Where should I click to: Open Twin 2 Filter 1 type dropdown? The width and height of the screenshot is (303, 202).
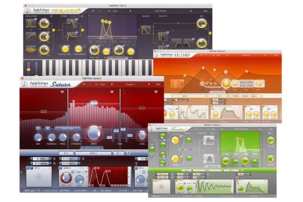tap(102, 41)
